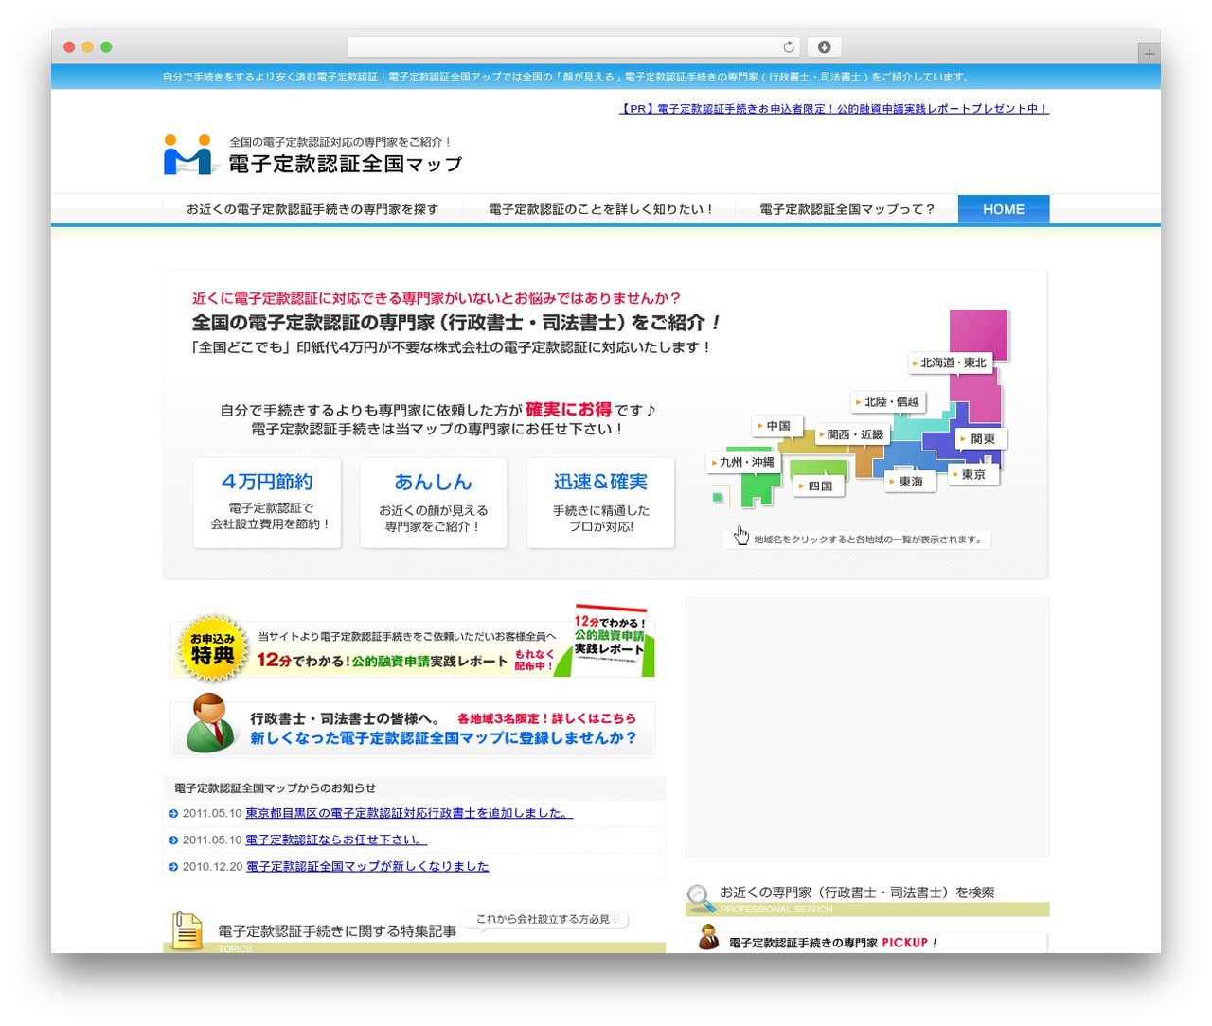Select 関西・近畿 region on map

(x=852, y=434)
